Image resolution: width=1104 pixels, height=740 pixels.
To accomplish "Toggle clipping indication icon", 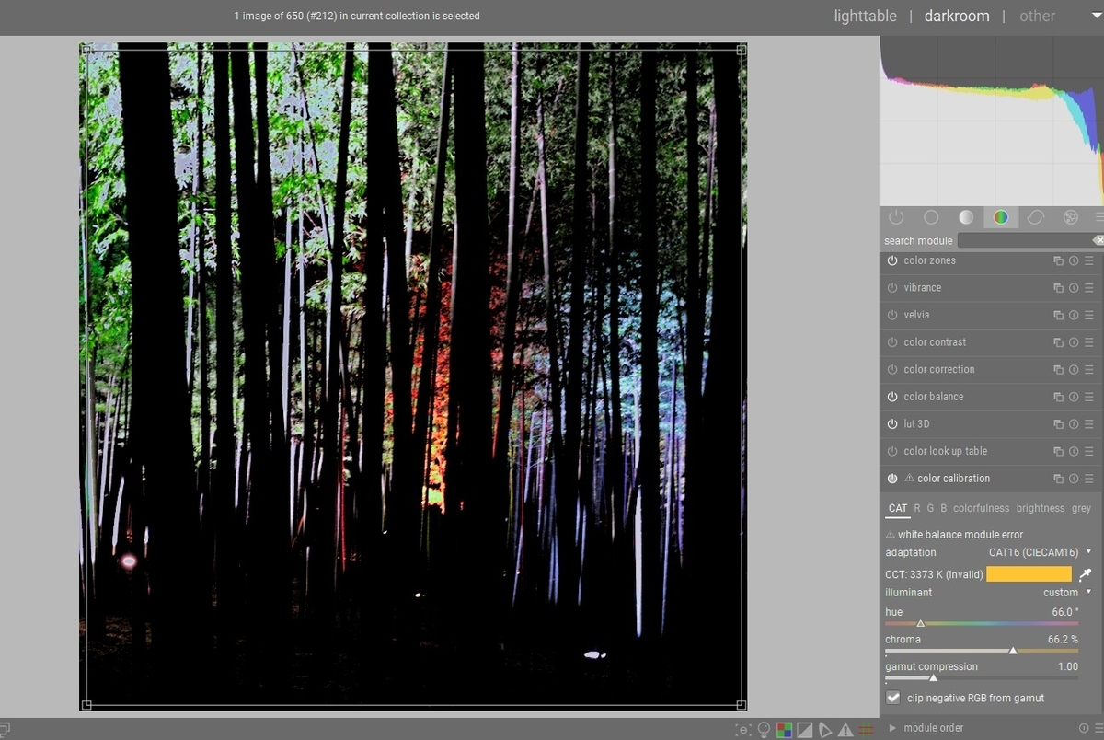I will [804, 730].
